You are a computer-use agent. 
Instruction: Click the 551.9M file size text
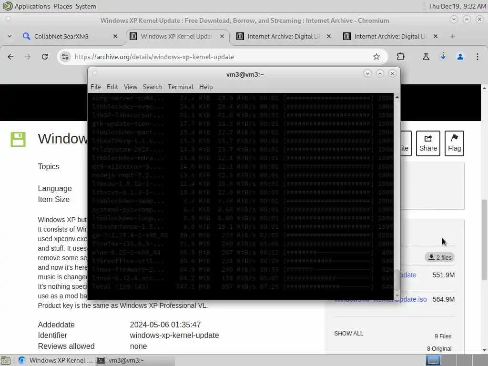pos(444,275)
